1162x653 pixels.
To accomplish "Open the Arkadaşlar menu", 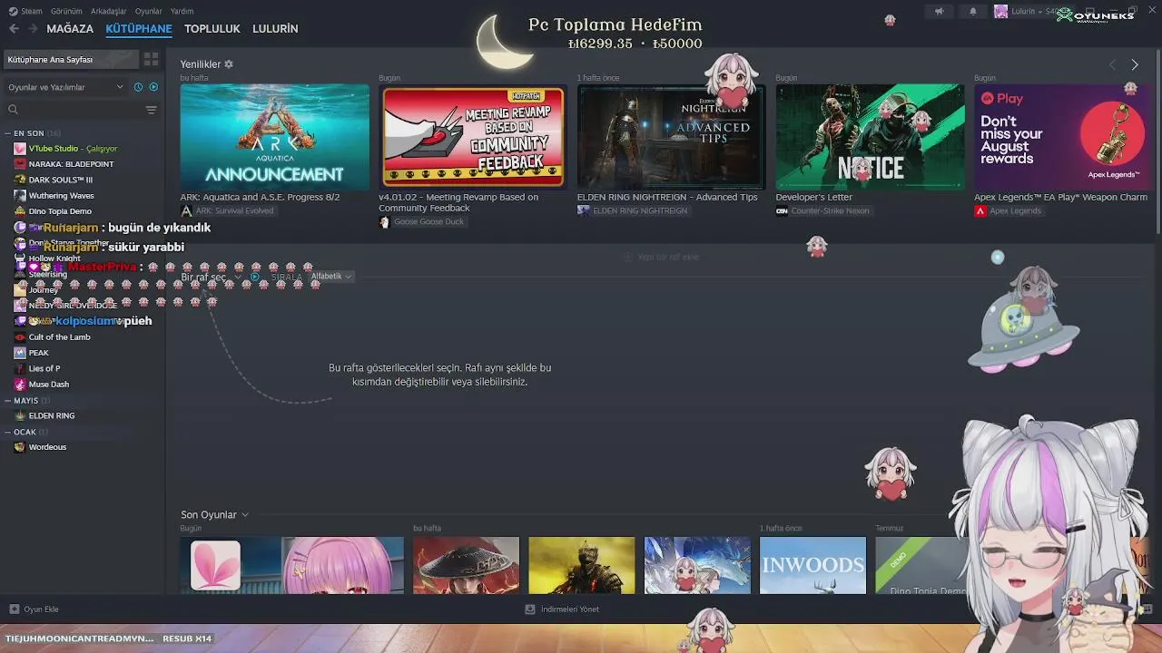I will 109,11.
